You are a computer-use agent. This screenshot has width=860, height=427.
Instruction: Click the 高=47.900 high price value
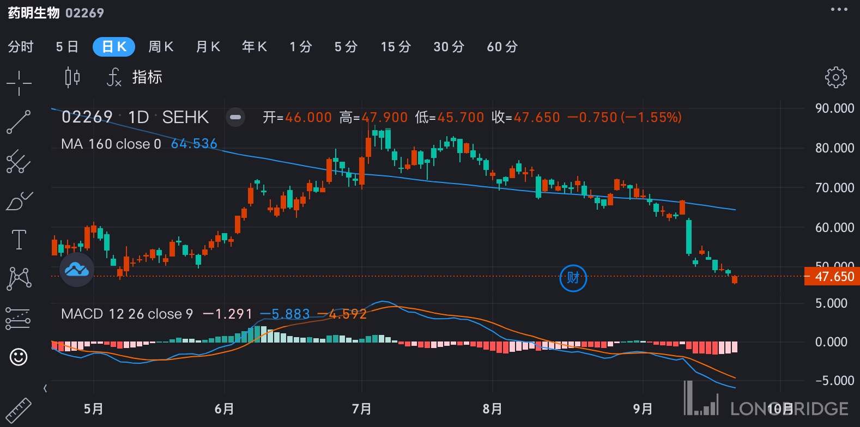pyautogui.click(x=373, y=117)
